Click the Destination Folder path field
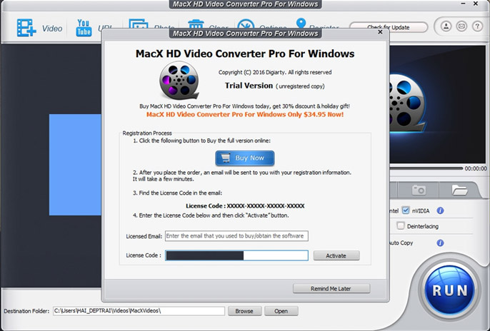 tap(139, 311)
